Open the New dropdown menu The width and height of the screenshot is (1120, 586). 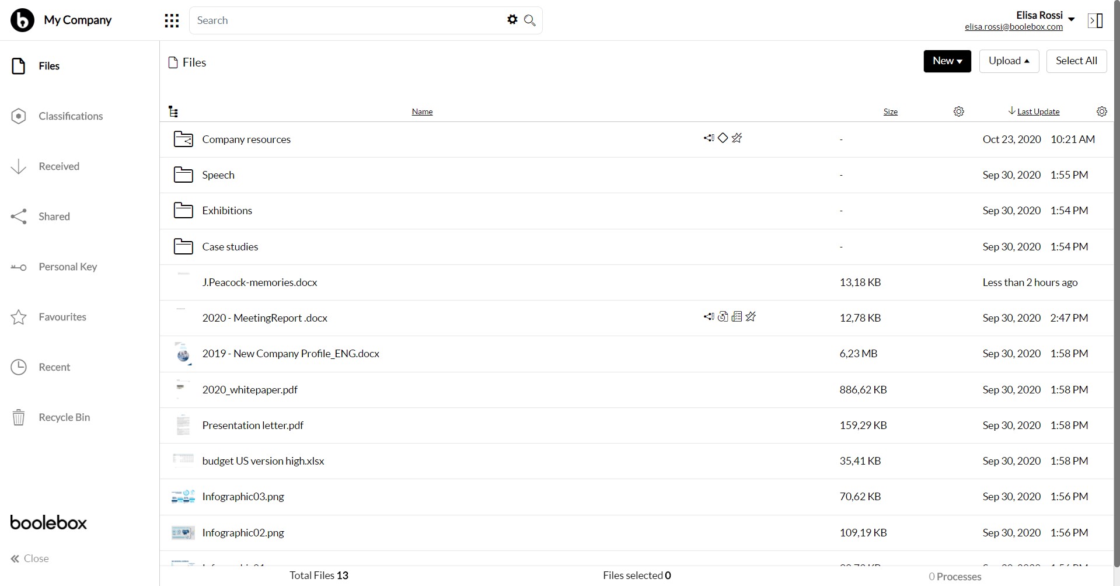click(x=946, y=61)
